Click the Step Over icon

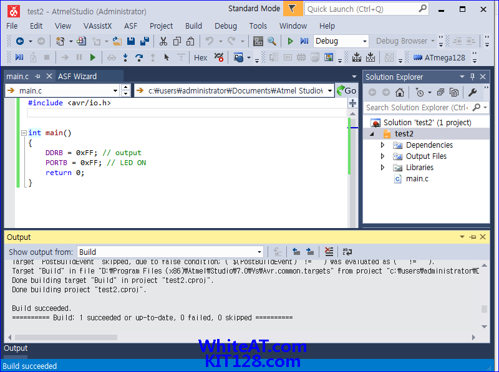click(139, 57)
